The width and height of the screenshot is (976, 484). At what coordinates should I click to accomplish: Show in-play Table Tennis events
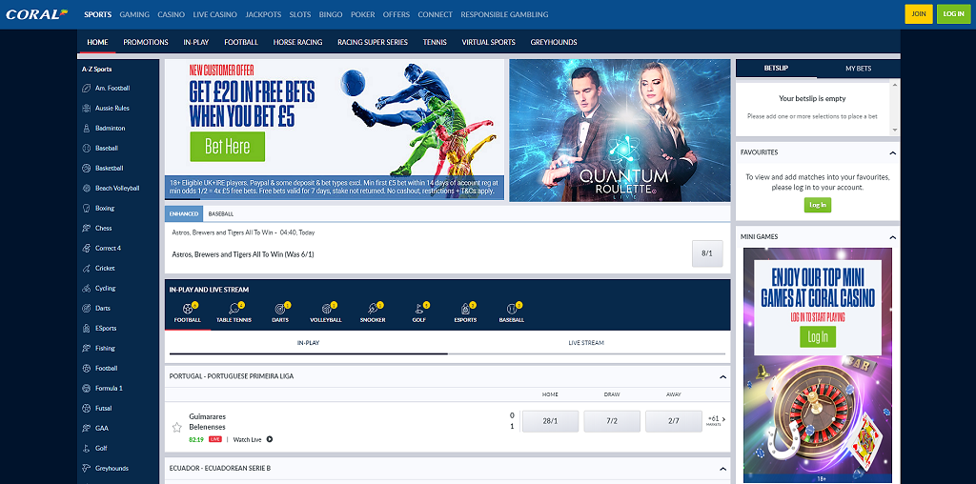(x=234, y=313)
